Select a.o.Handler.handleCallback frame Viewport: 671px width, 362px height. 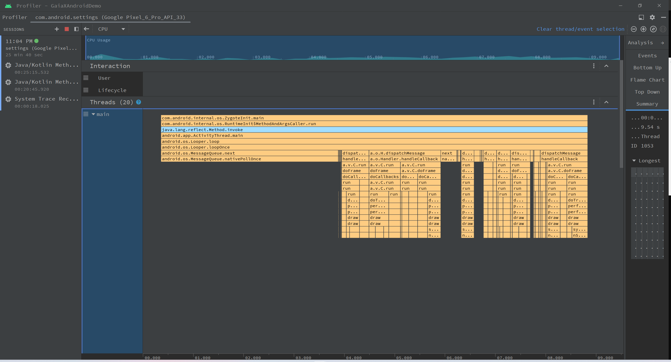click(x=405, y=159)
